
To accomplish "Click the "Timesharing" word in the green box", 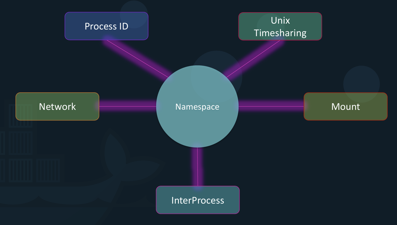I will [280, 33].
